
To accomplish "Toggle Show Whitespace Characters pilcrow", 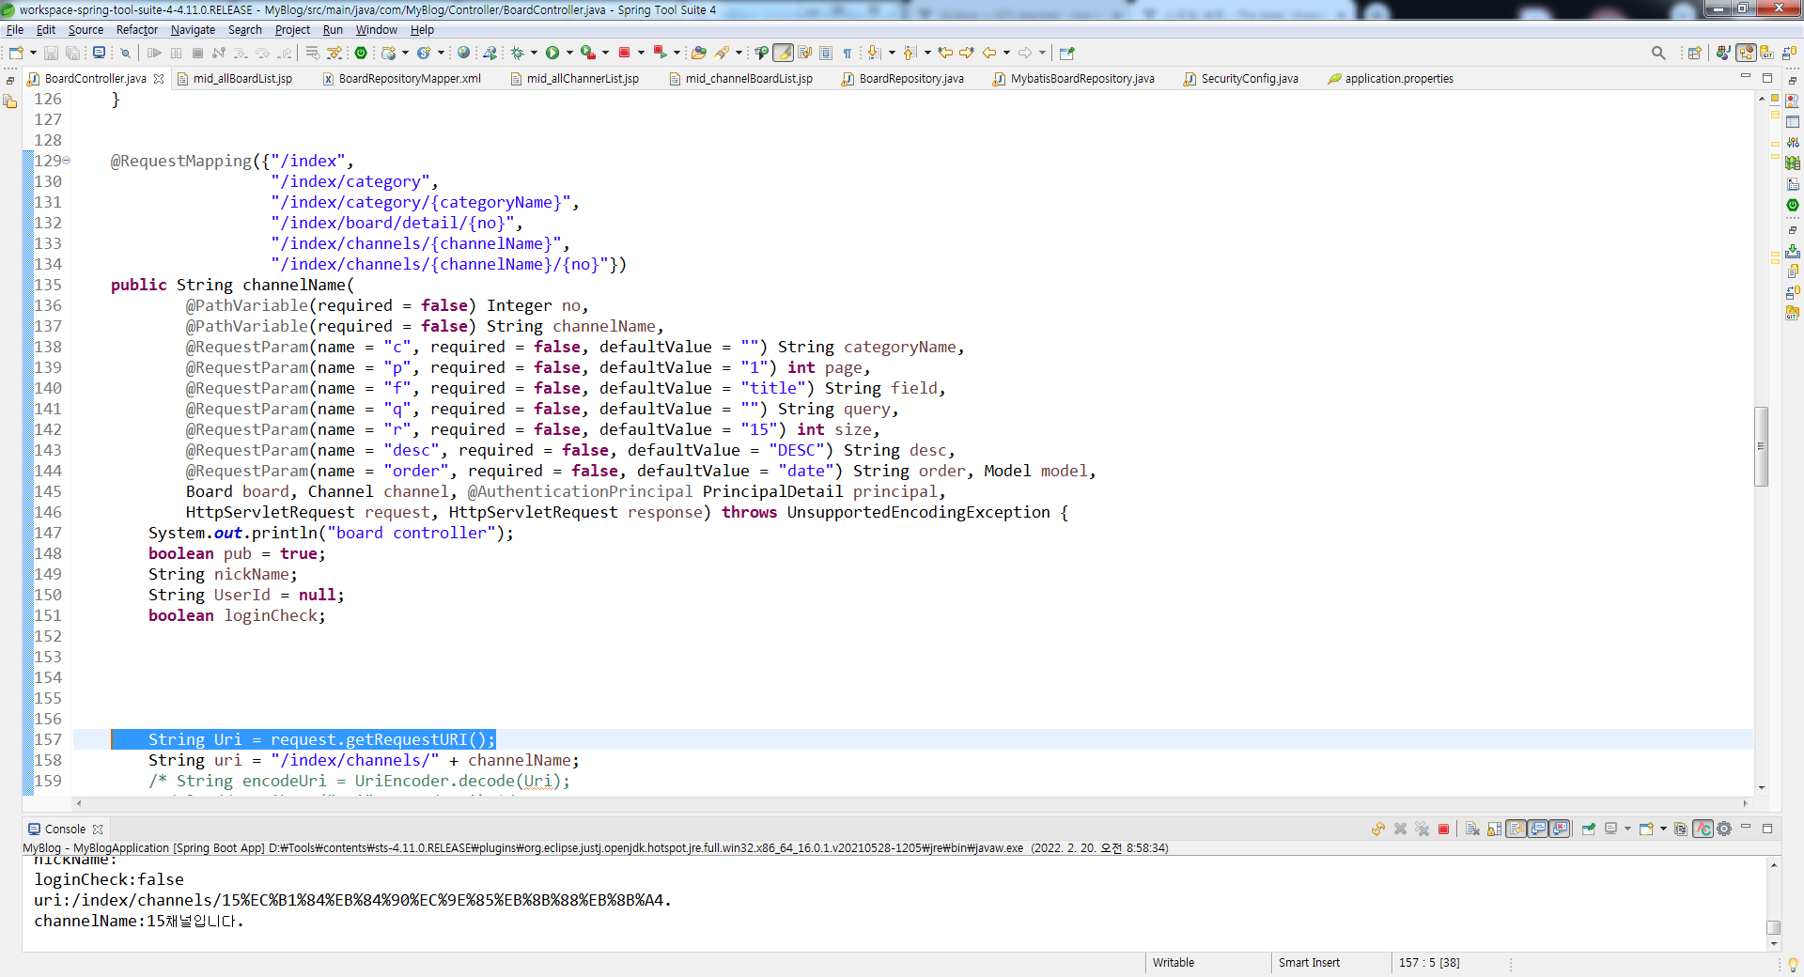I will [848, 53].
